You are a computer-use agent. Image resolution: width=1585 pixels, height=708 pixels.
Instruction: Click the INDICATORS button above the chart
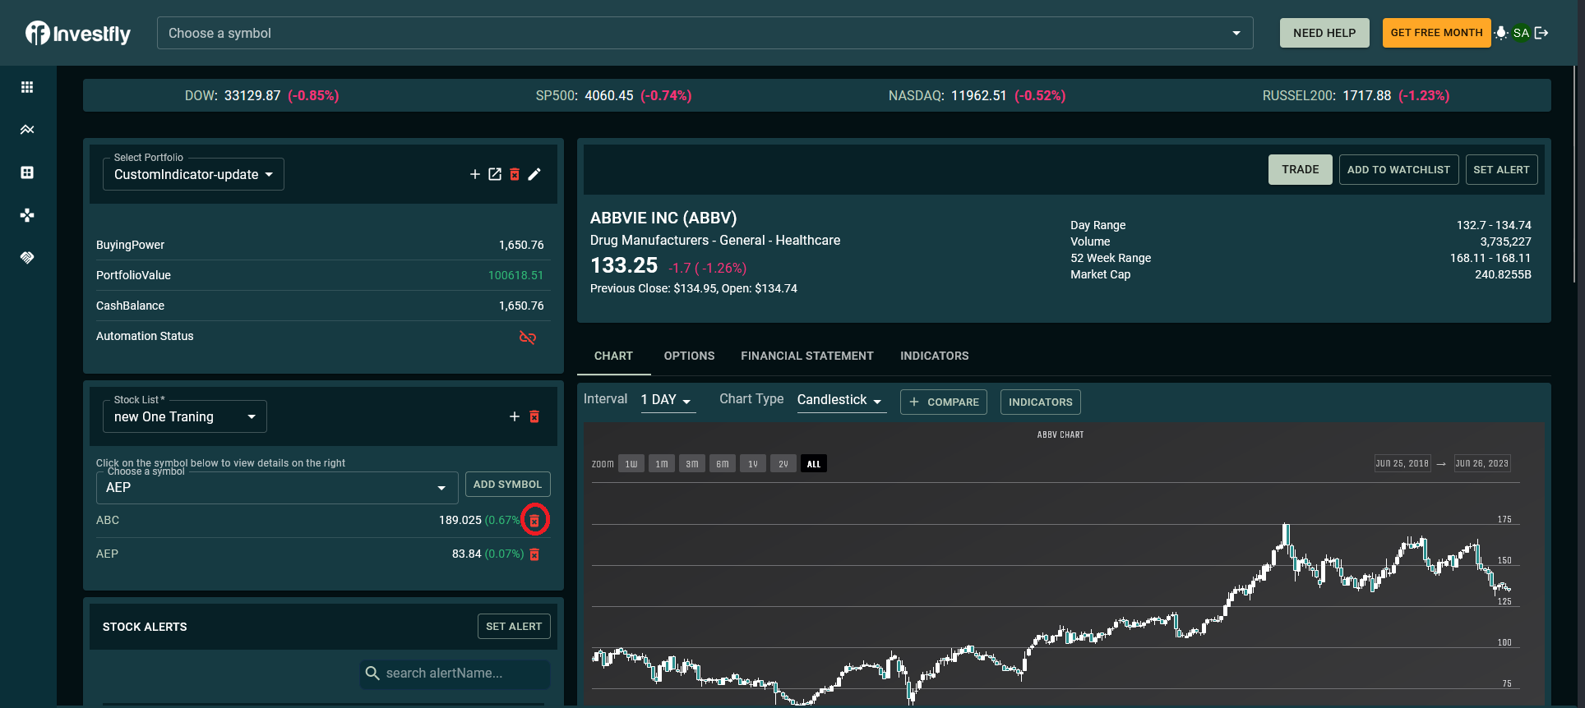pyautogui.click(x=1041, y=402)
